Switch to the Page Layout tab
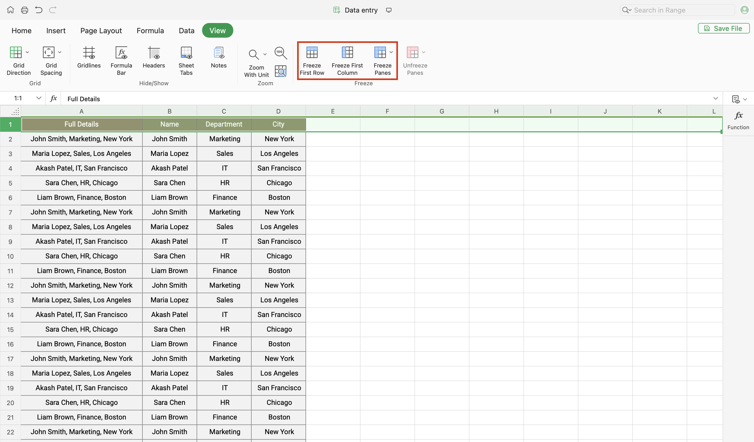 (101, 31)
